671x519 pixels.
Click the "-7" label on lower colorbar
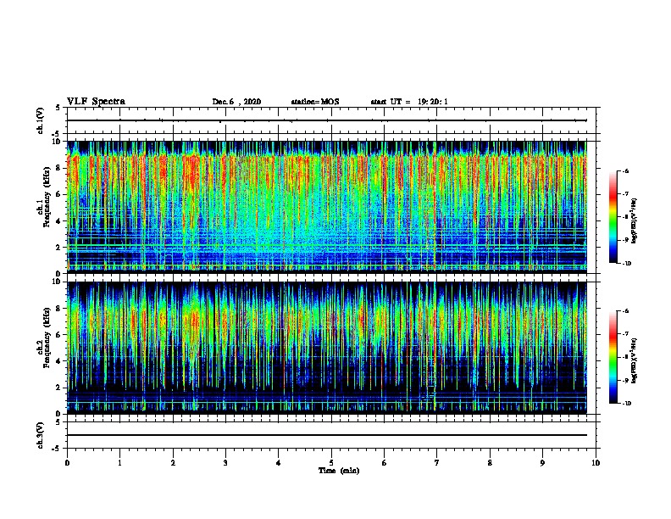pos(625,334)
